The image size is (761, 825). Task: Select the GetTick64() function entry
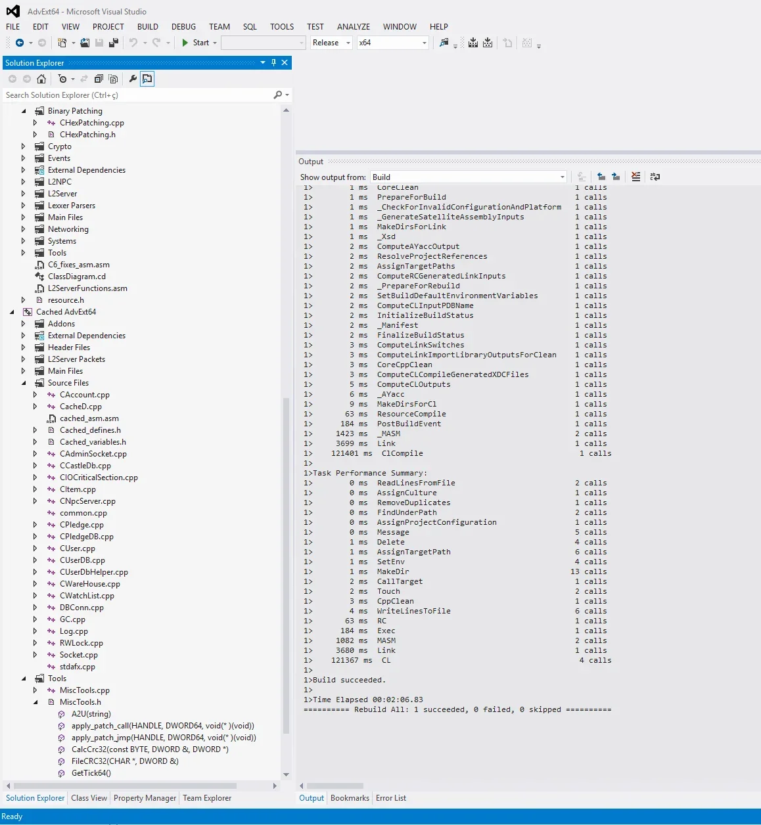(91, 773)
